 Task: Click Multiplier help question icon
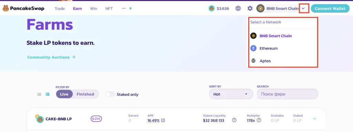click(x=259, y=120)
